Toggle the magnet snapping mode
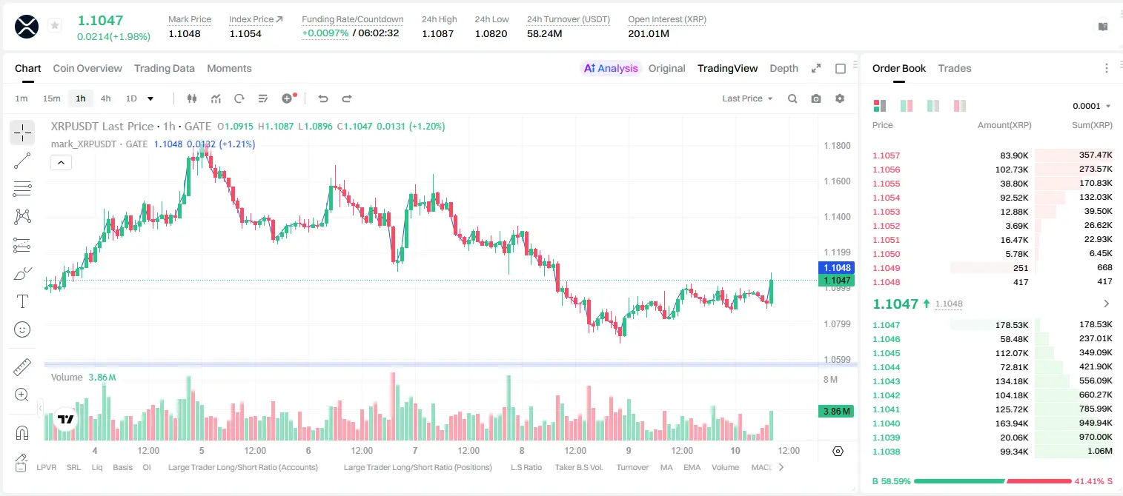This screenshot has height=496, width=1123. pyautogui.click(x=22, y=432)
